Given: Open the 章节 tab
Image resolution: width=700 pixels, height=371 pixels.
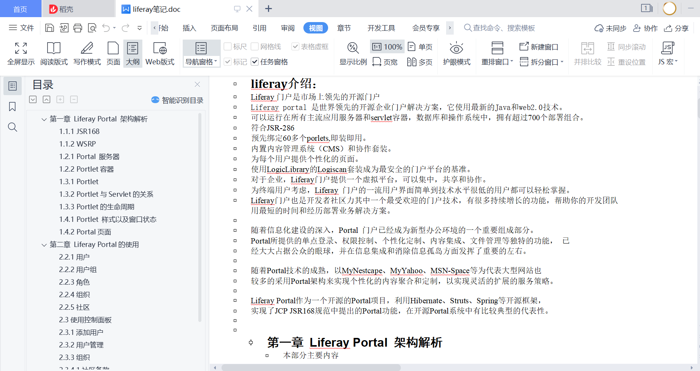Looking at the screenshot, I should [344, 28].
